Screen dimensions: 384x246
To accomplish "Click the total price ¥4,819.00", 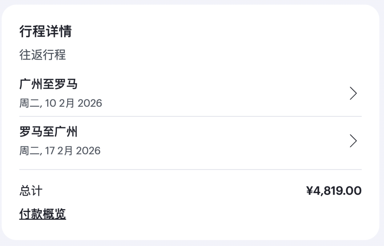I will (334, 191).
